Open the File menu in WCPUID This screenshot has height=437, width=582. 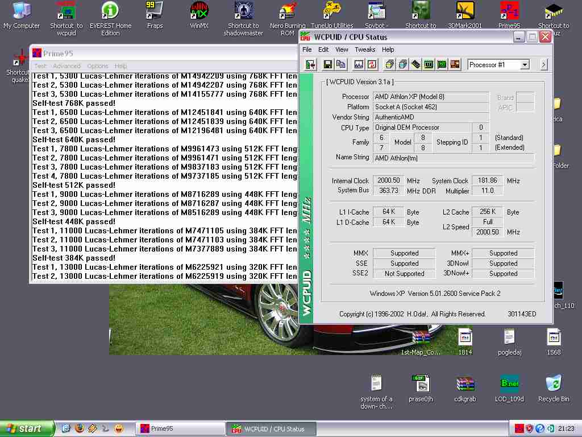307,50
